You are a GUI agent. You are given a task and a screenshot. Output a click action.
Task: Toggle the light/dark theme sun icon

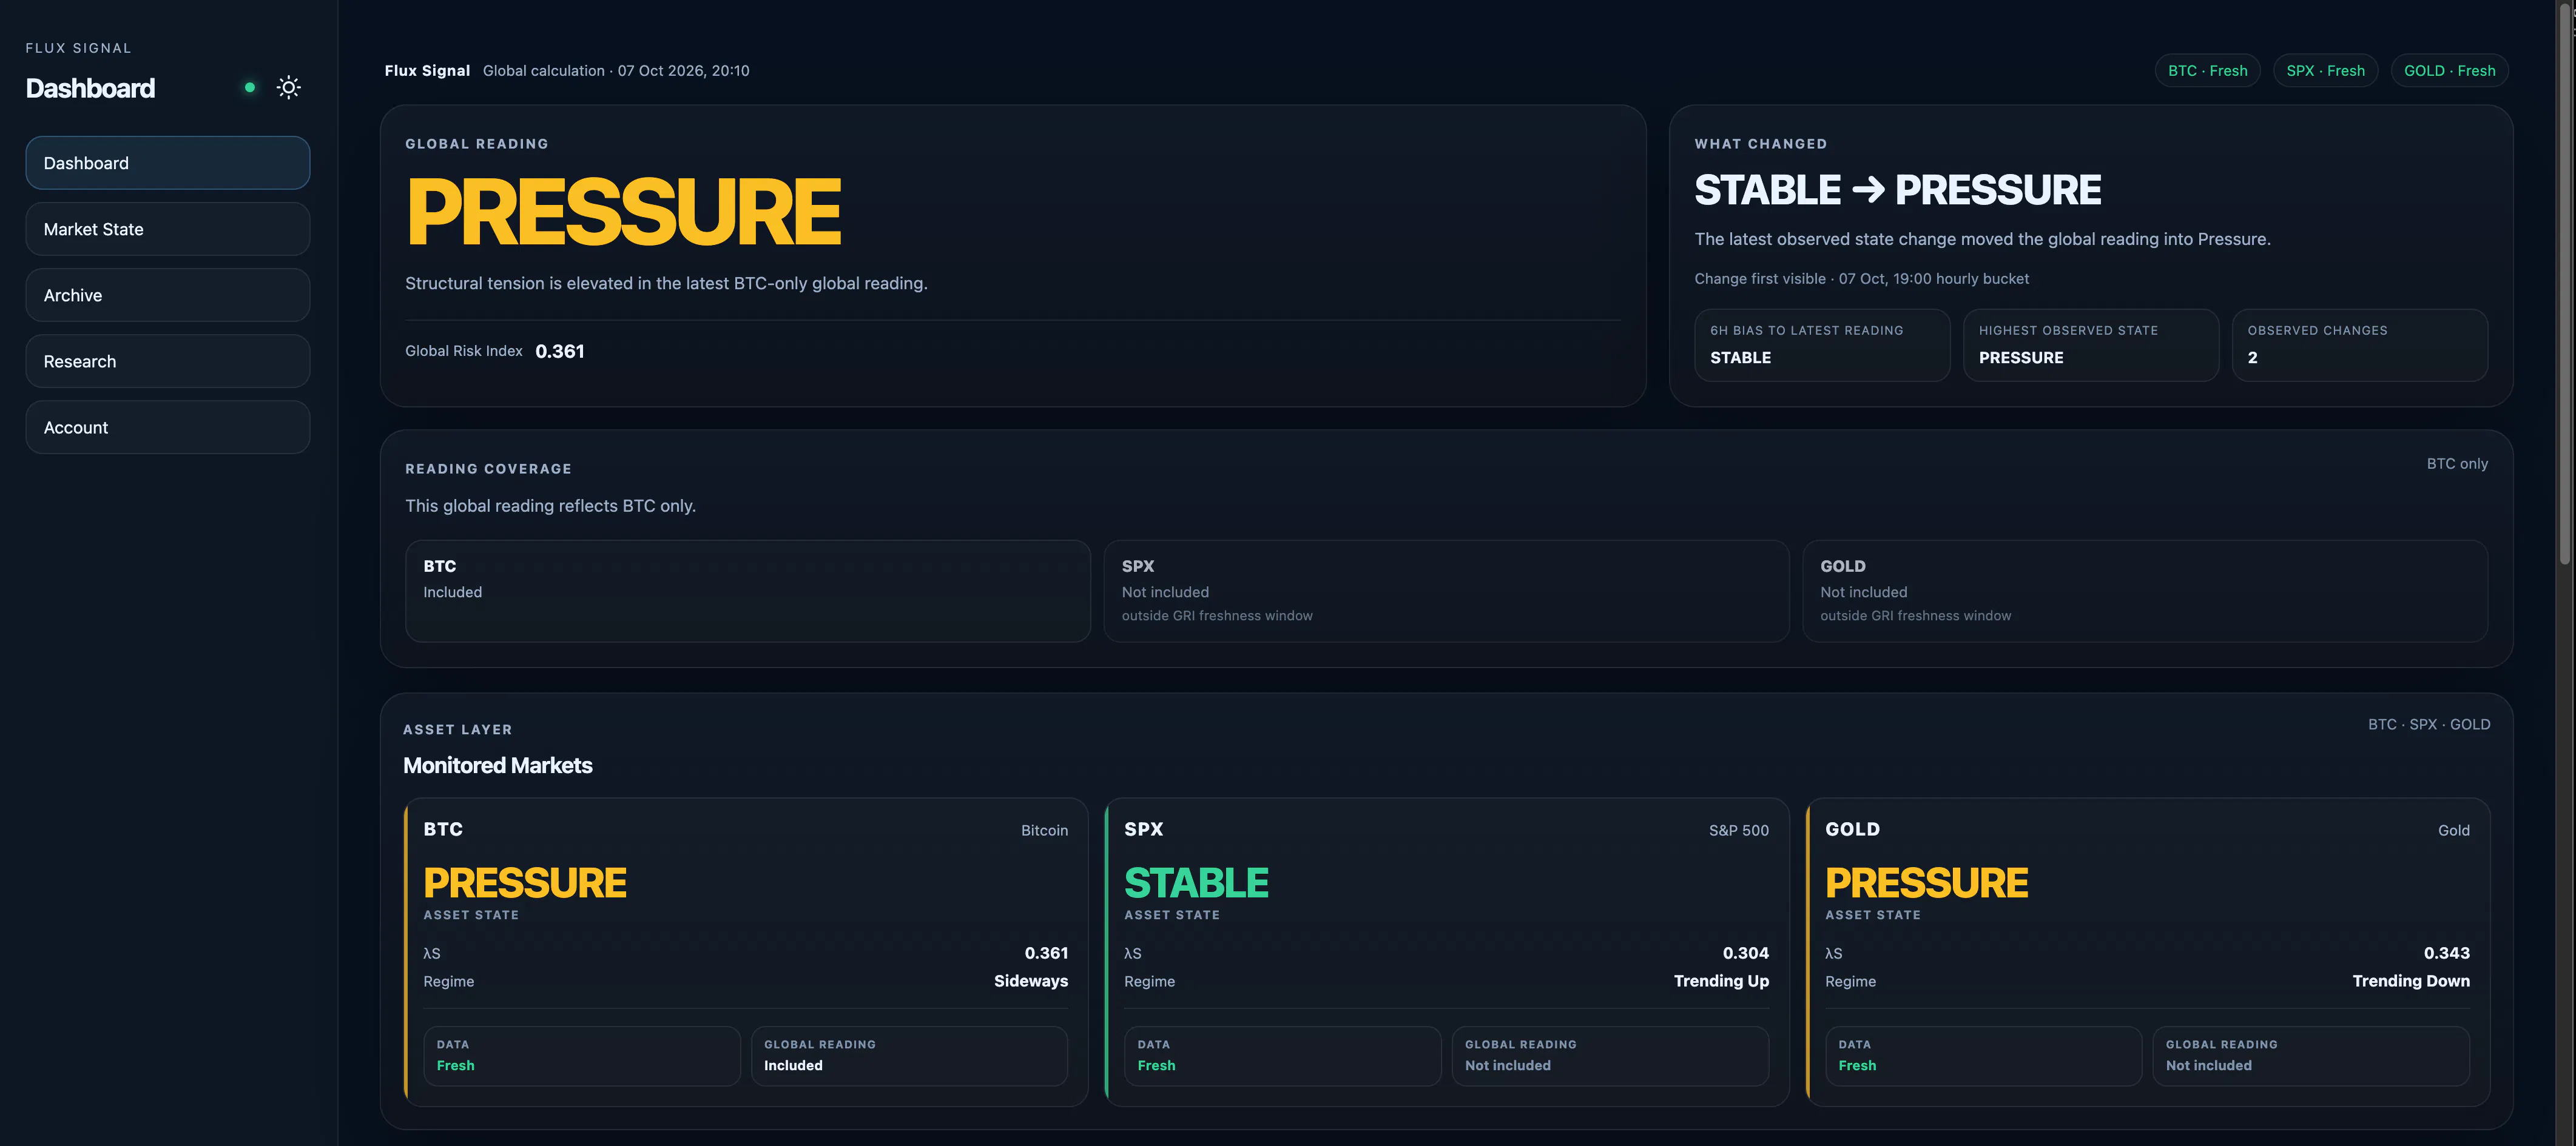click(x=289, y=87)
